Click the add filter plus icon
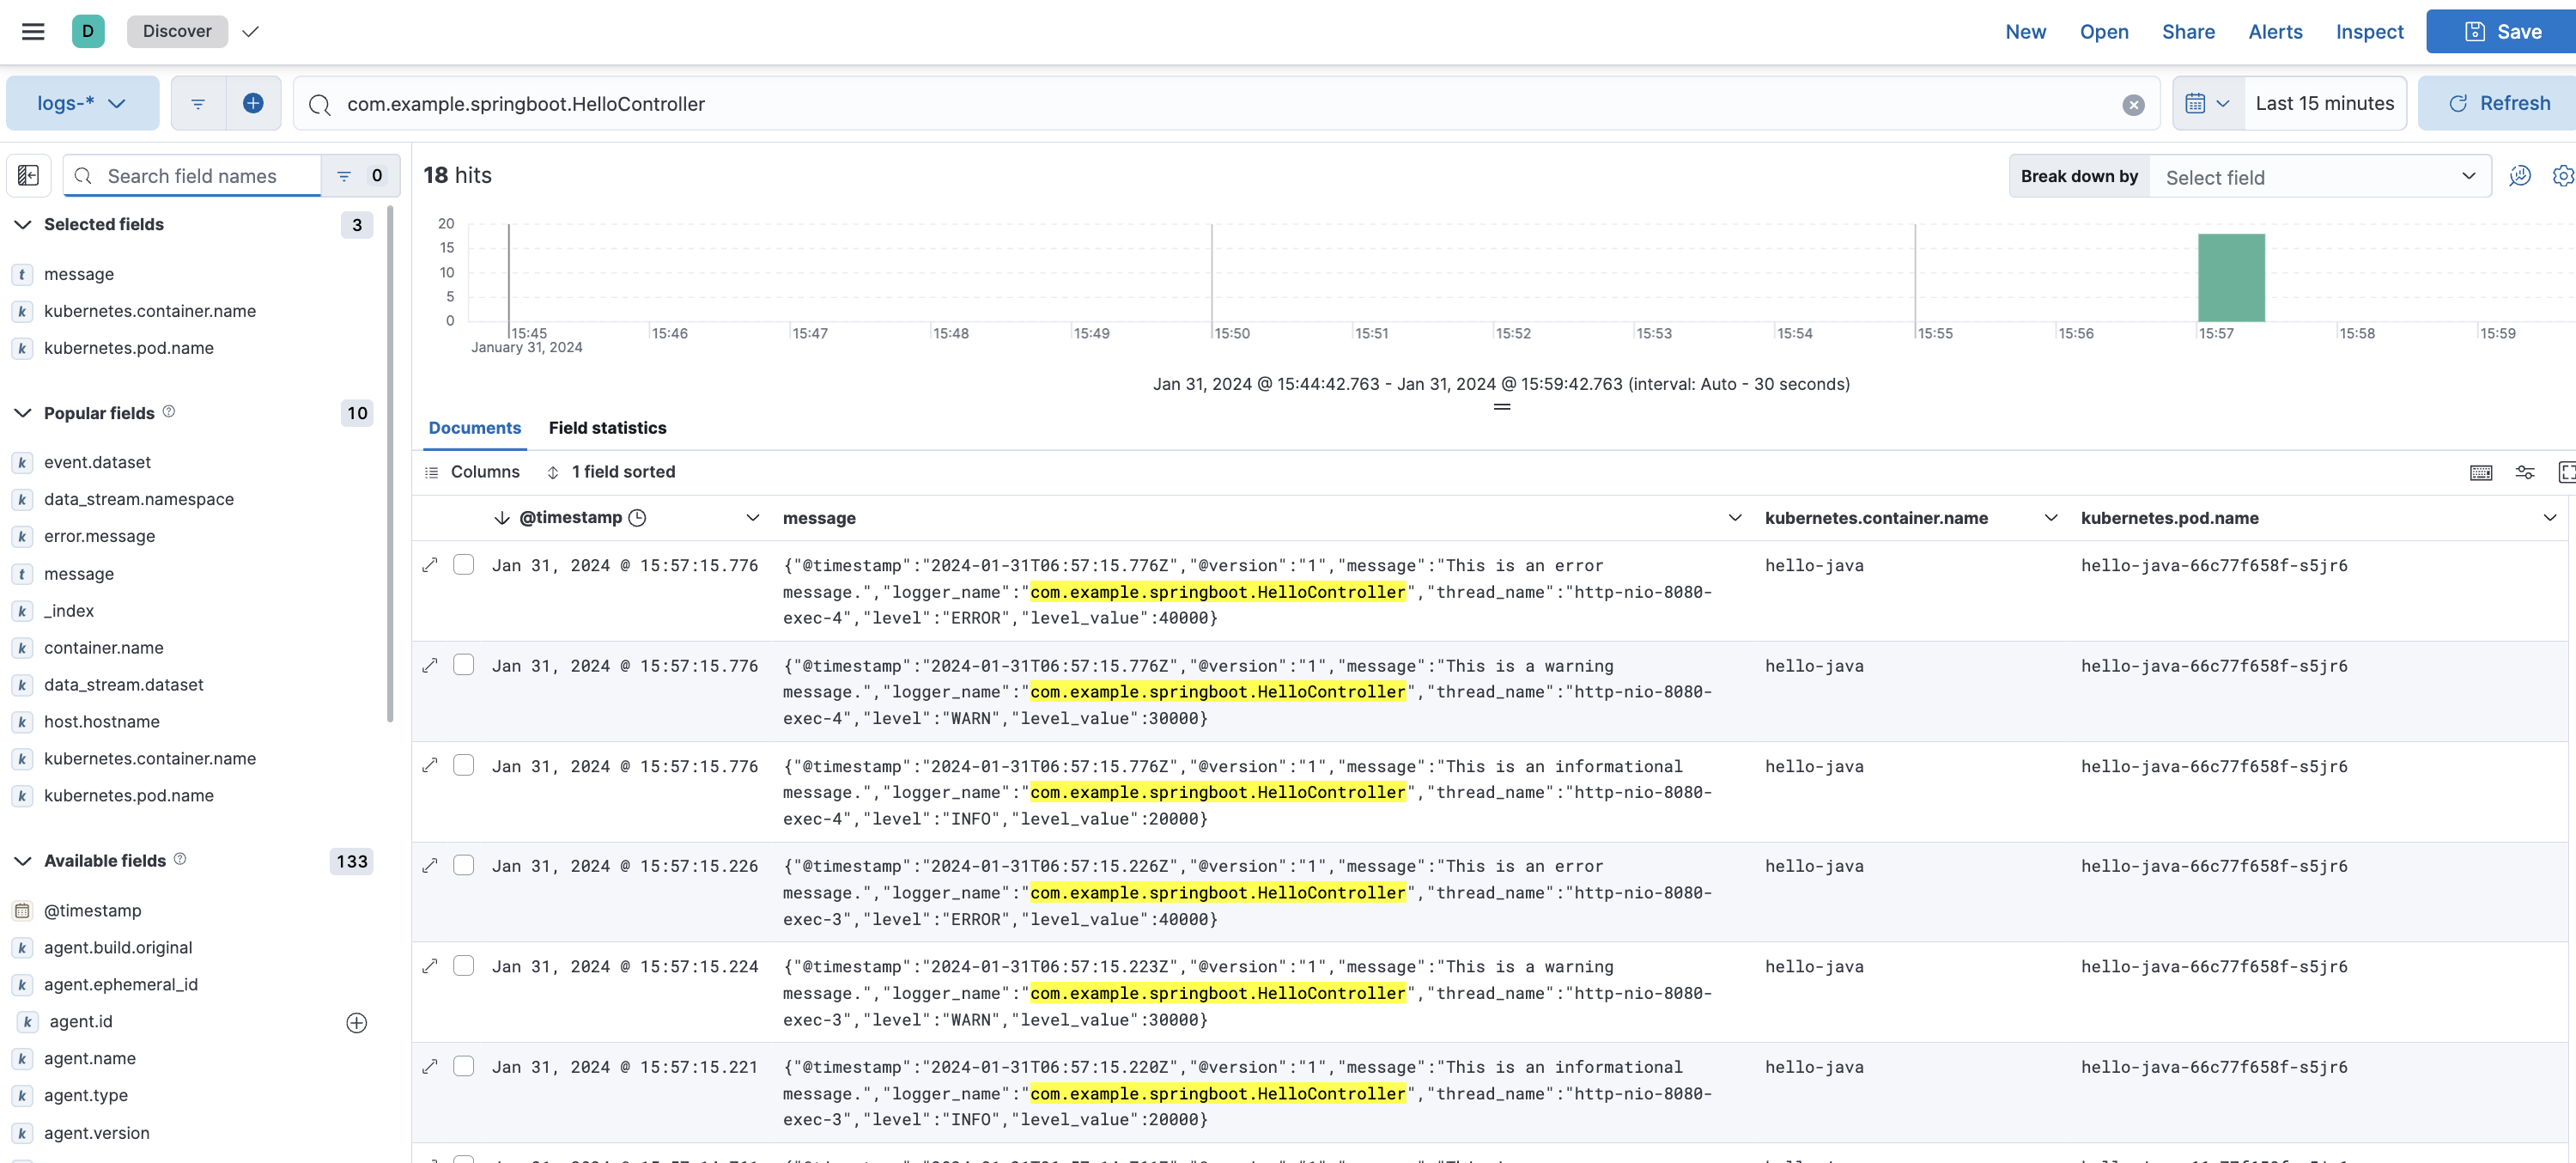Viewport: 2576px width, 1163px height. [253, 103]
